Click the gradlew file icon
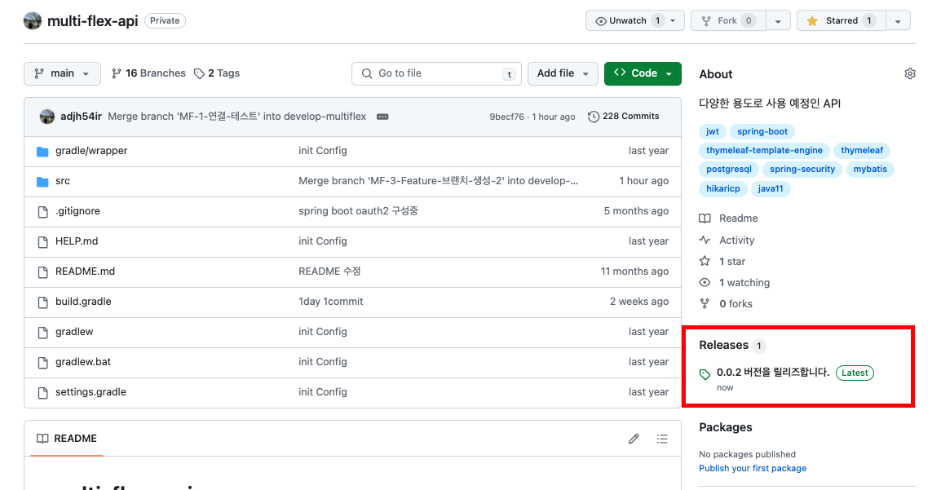 pyautogui.click(x=42, y=333)
